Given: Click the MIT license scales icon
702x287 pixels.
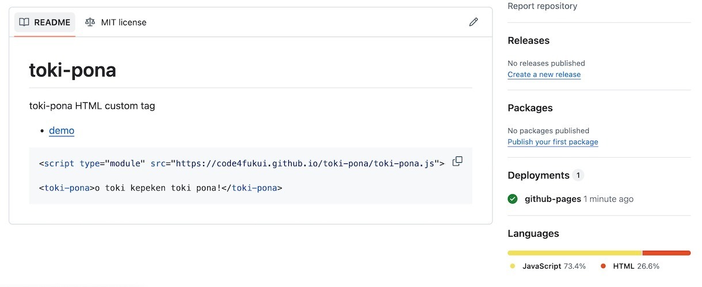Looking at the screenshot, I should [x=90, y=22].
